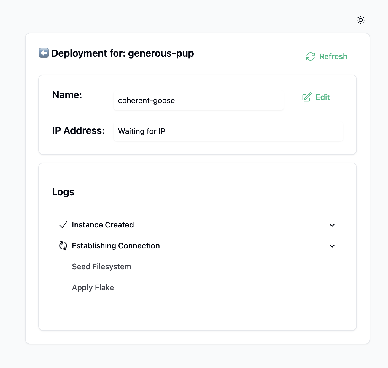Viewport: 388px width, 368px height.
Task: Click the Instance Created checkmark icon
Action: [x=63, y=225]
